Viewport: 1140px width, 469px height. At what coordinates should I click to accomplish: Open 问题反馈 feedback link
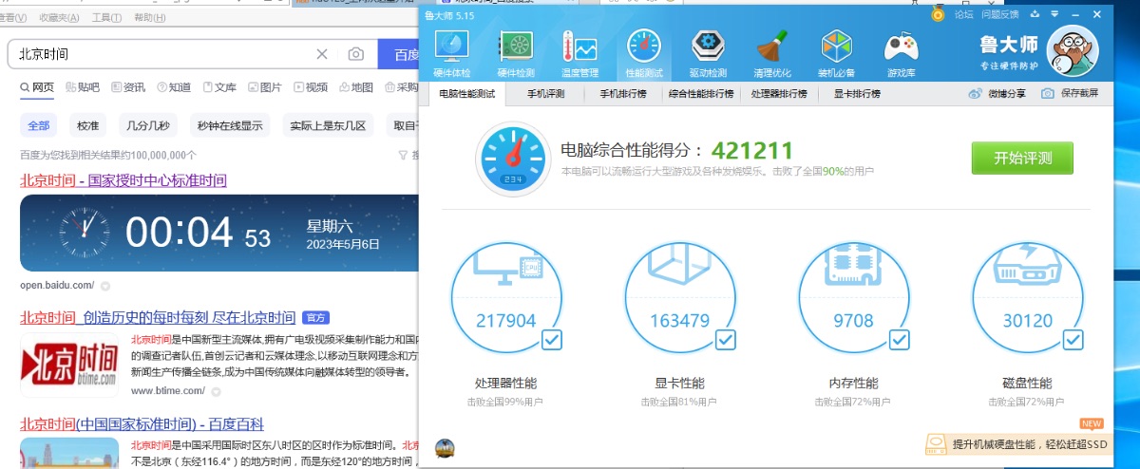click(999, 14)
